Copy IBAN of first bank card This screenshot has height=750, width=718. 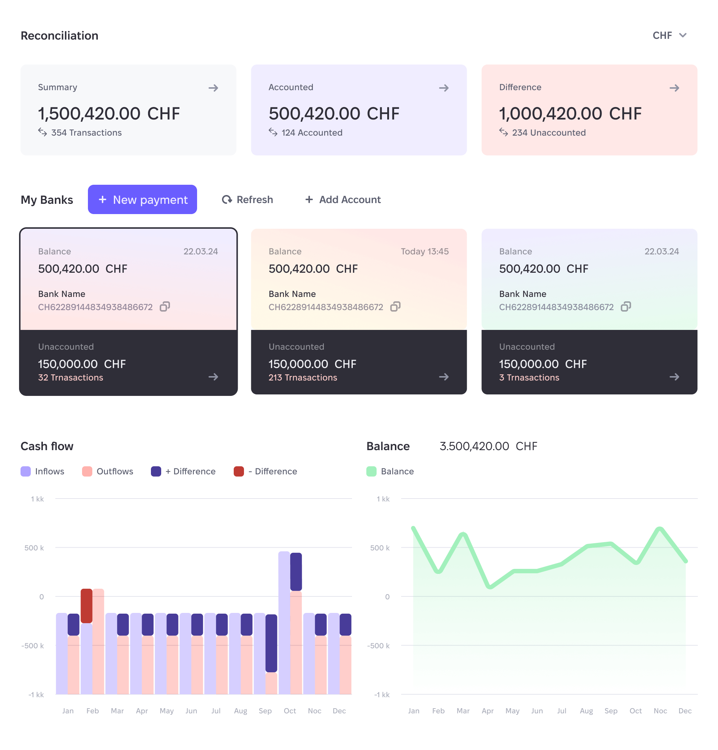(165, 306)
